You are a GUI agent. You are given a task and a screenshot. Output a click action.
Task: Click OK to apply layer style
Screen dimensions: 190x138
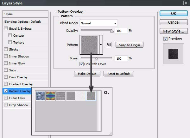tap(174, 13)
